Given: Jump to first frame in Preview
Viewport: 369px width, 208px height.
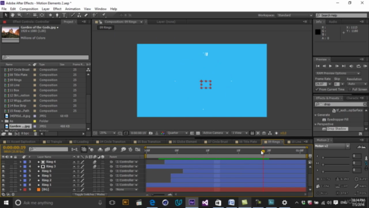Looking at the screenshot, I should tap(318, 66).
